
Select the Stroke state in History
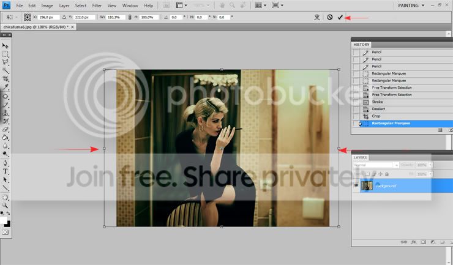377,102
